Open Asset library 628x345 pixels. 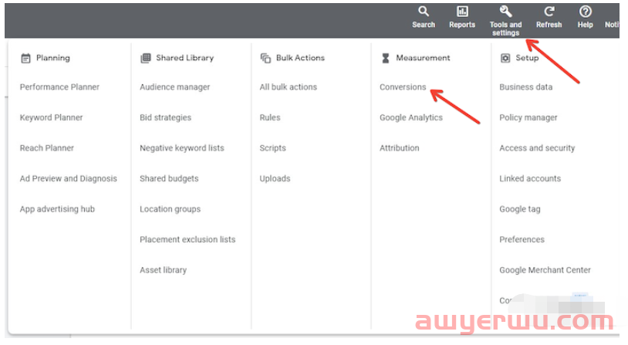[x=163, y=270]
